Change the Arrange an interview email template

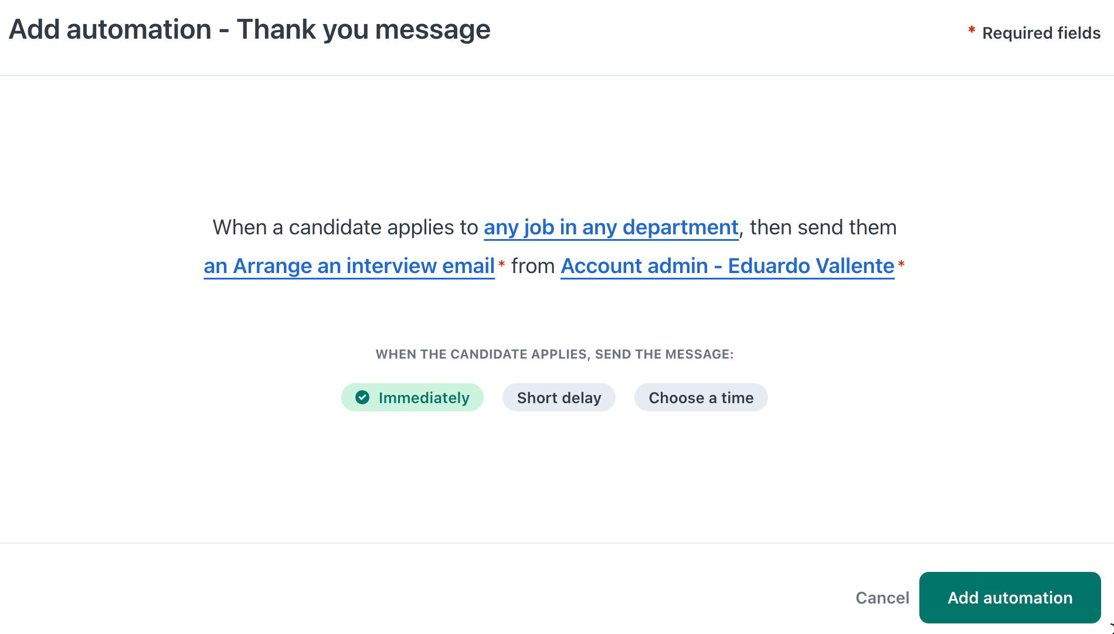coord(349,266)
